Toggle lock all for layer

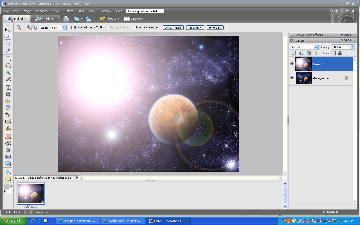340,53
